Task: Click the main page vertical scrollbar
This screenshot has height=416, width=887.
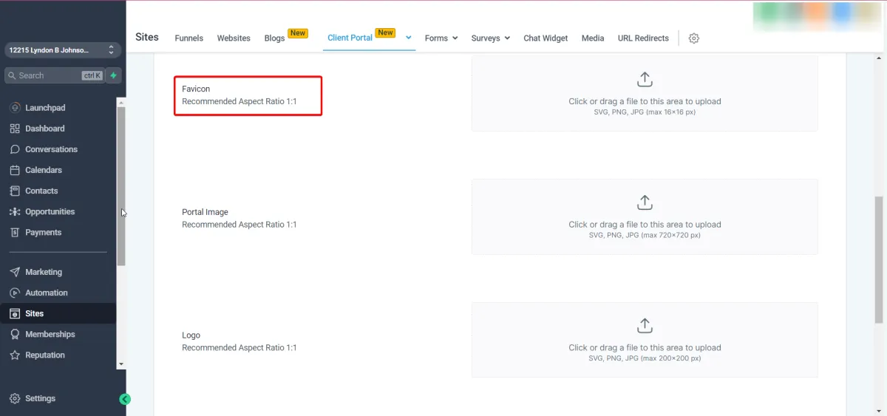Action: click(x=879, y=259)
